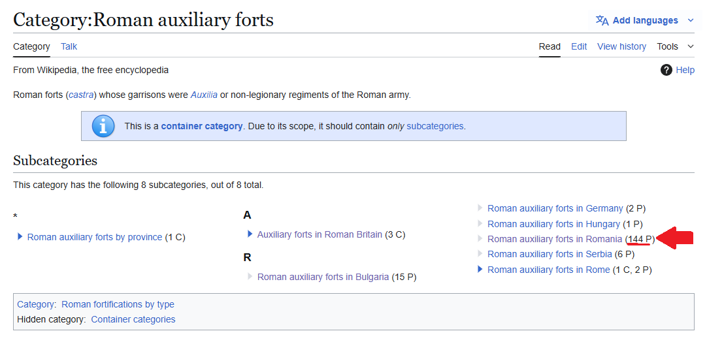Click arrow beside Roman auxiliary forts in Bulgaria
This screenshot has height=346, width=707.
point(250,277)
